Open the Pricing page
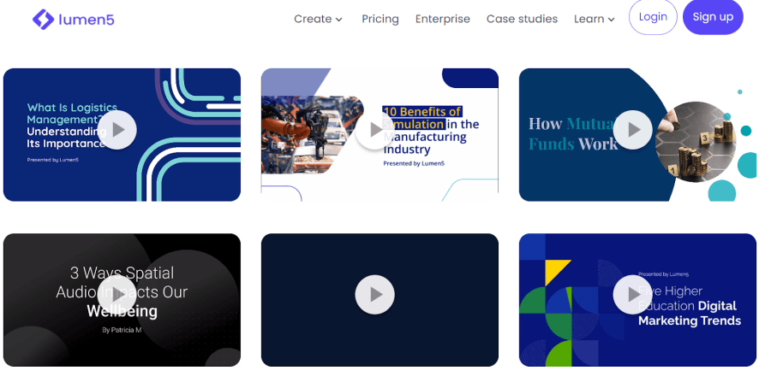 380,19
